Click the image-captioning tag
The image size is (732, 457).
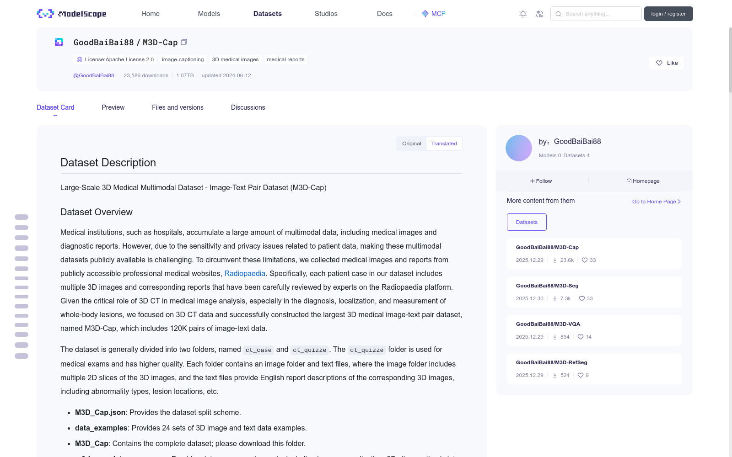point(183,59)
